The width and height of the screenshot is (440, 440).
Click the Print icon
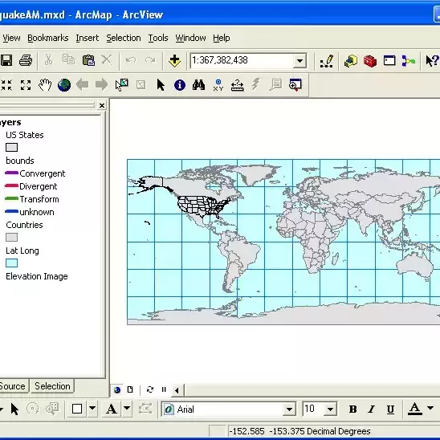tap(26, 60)
